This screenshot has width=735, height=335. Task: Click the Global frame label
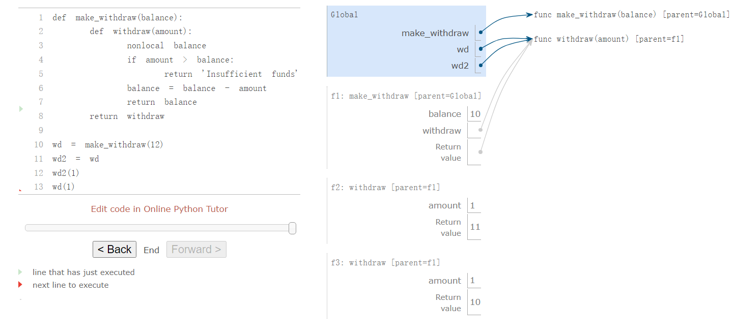[344, 15]
